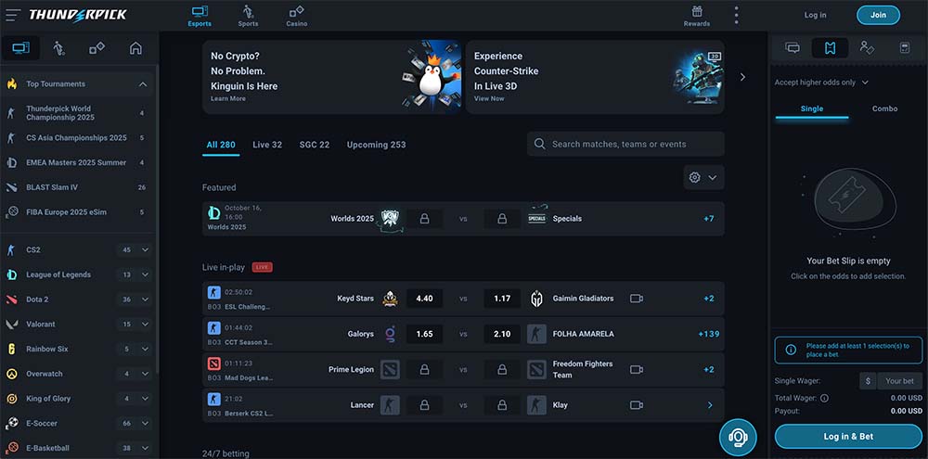Open stream camera for Gaimin Gladiators match
This screenshot has width=928, height=459.
637,299
